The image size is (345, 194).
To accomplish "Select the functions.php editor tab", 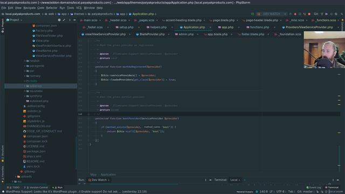I will [259, 27].
